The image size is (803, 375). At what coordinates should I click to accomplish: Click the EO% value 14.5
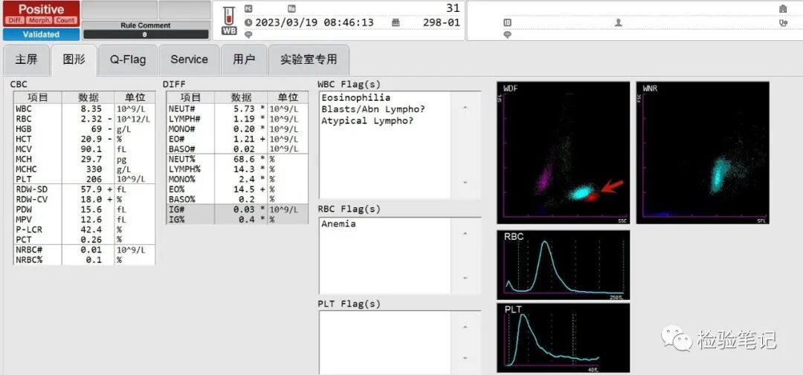(x=243, y=189)
